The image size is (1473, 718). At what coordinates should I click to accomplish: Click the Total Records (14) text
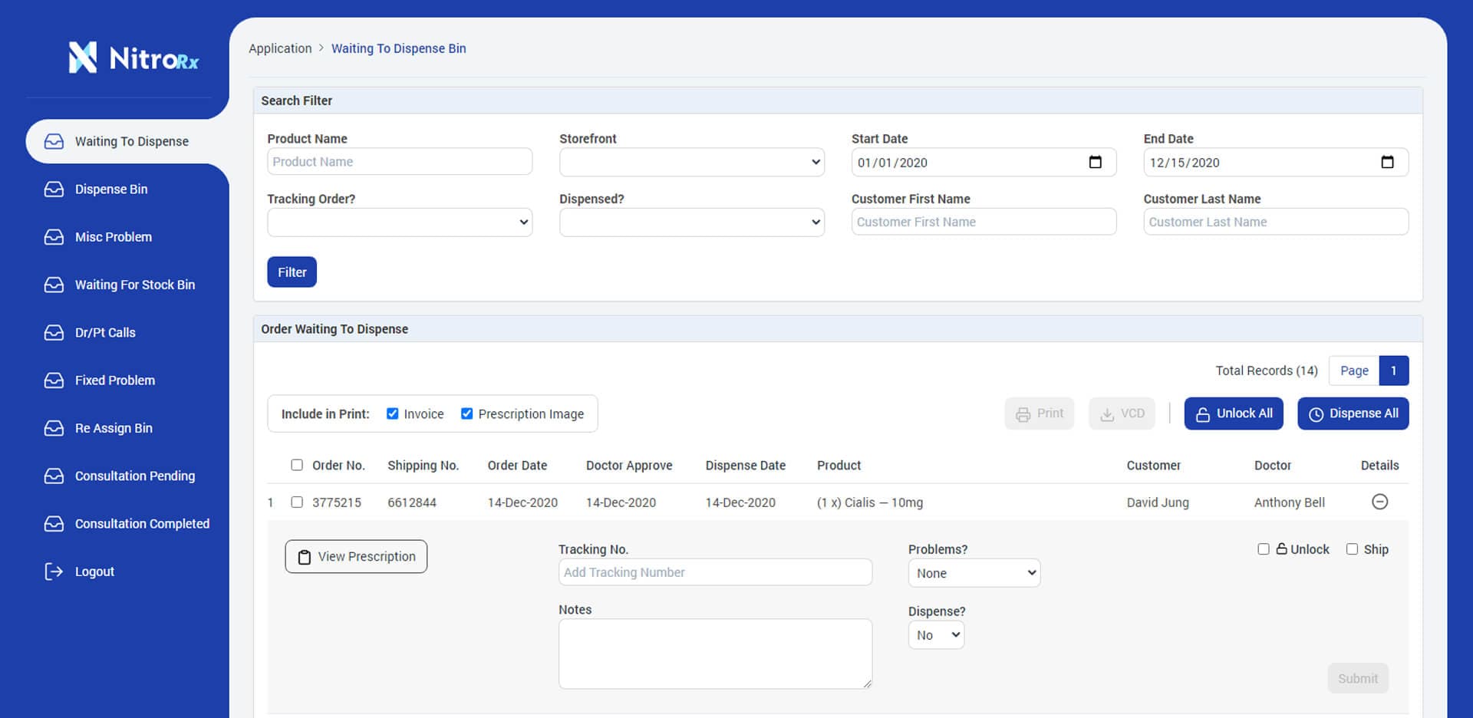tap(1267, 371)
